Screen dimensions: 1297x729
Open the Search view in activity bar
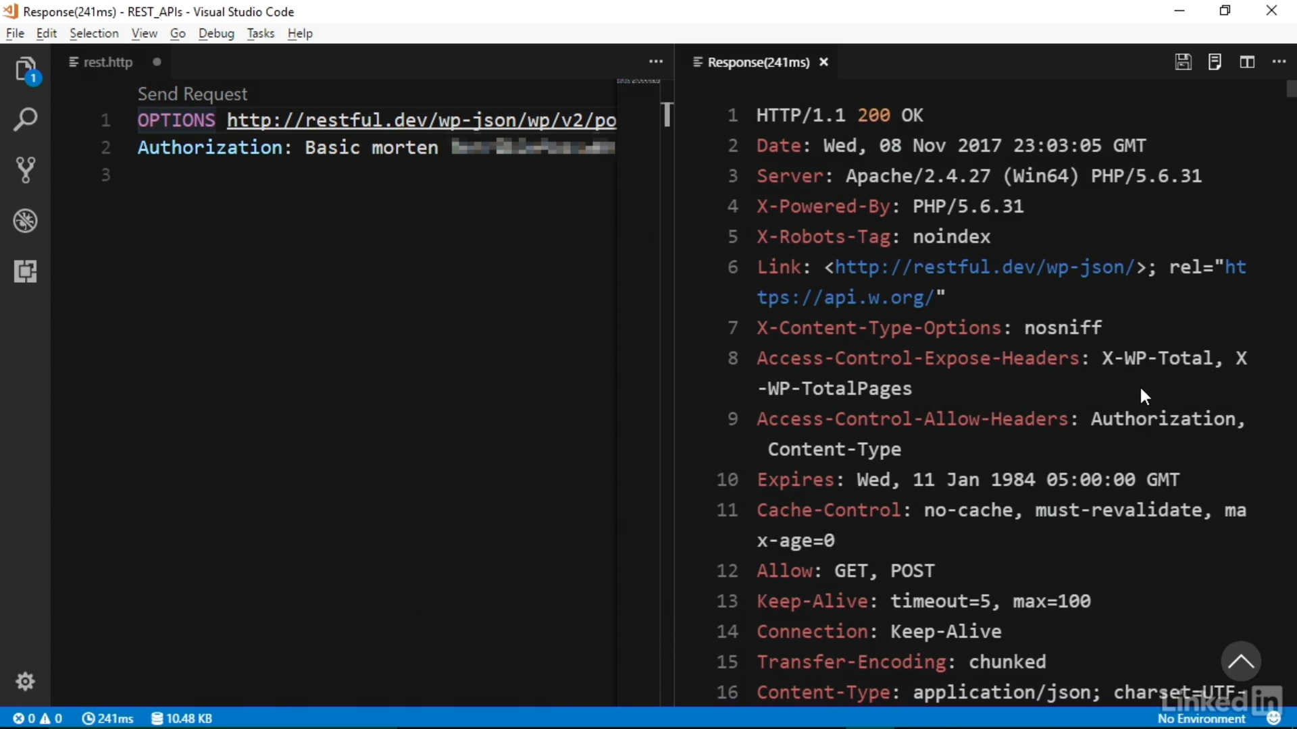click(26, 120)
